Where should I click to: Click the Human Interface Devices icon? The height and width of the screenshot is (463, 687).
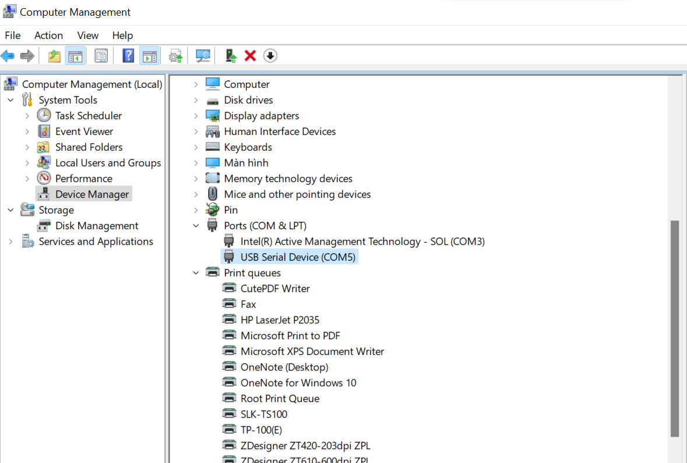click(x=213, y=131)
